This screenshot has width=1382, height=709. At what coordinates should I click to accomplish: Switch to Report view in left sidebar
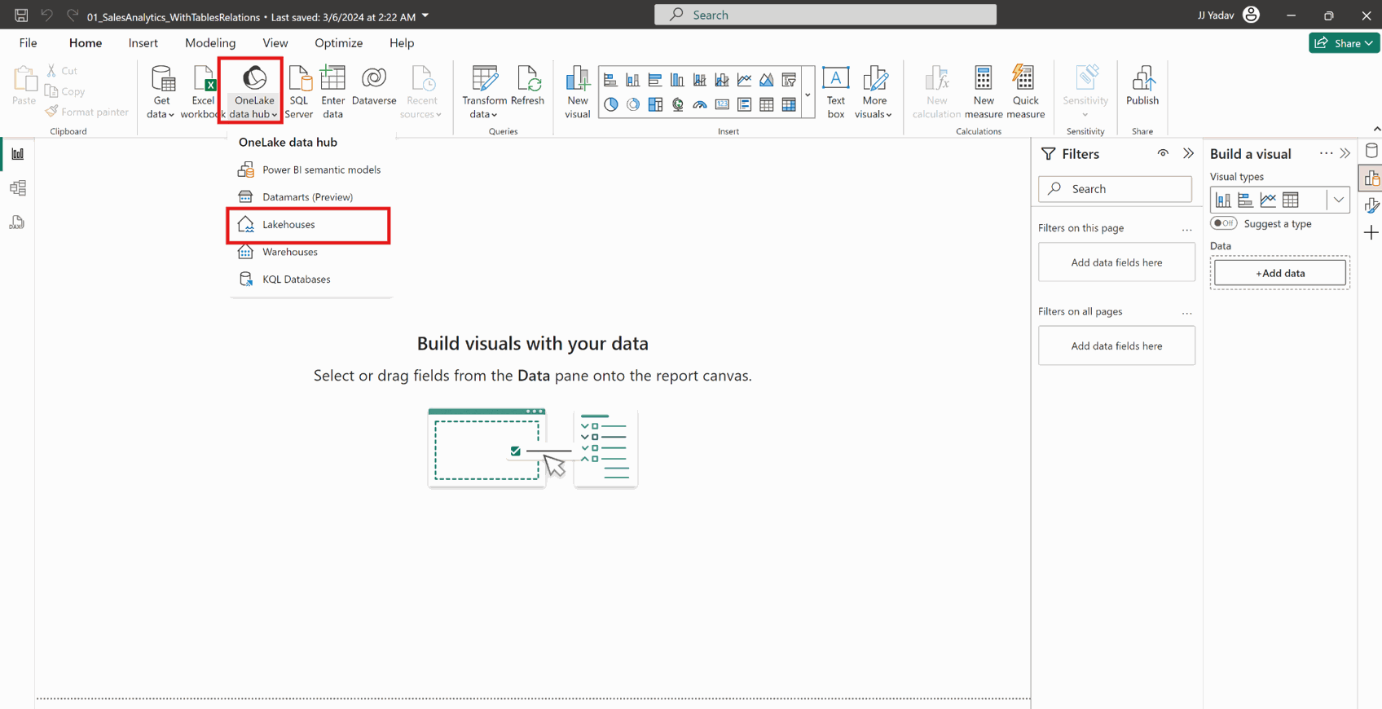pos(17,154)
